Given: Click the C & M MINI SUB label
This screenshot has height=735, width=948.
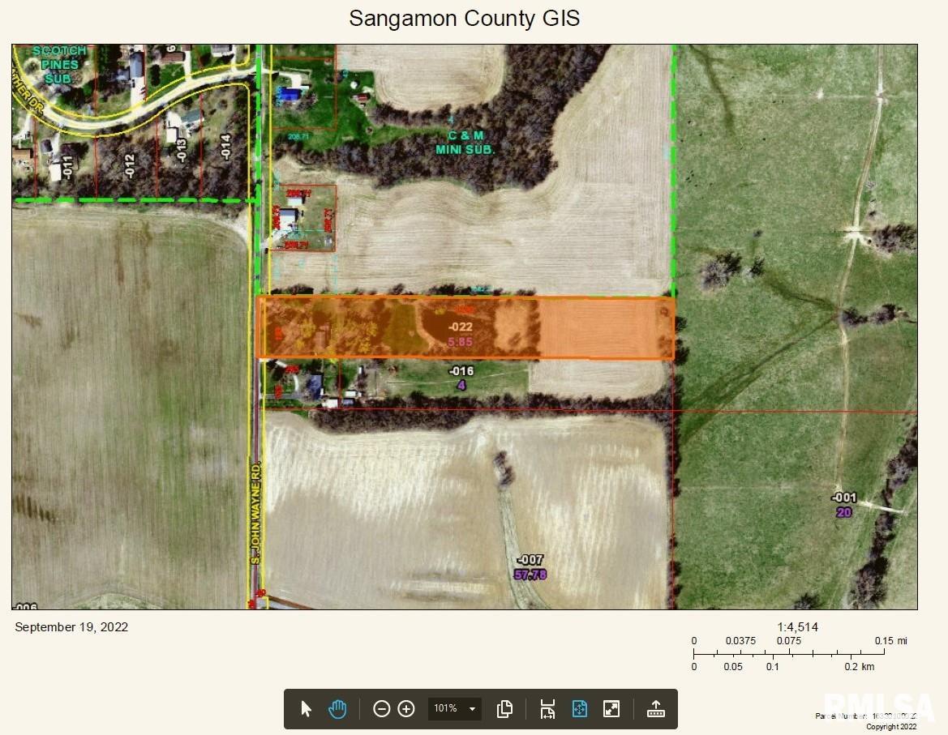Looking at the screenshot, I should click(x=465, y=143).
